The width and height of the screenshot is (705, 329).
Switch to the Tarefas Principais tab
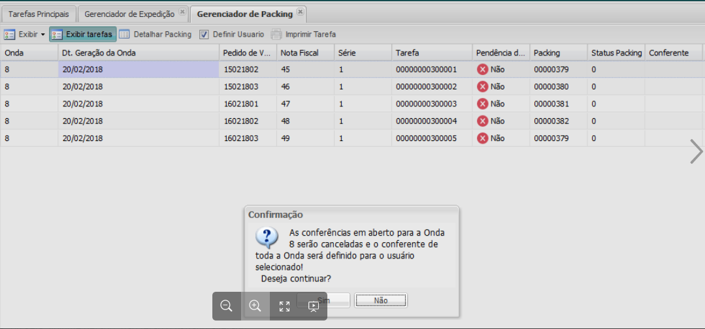(x=39, y=14)
